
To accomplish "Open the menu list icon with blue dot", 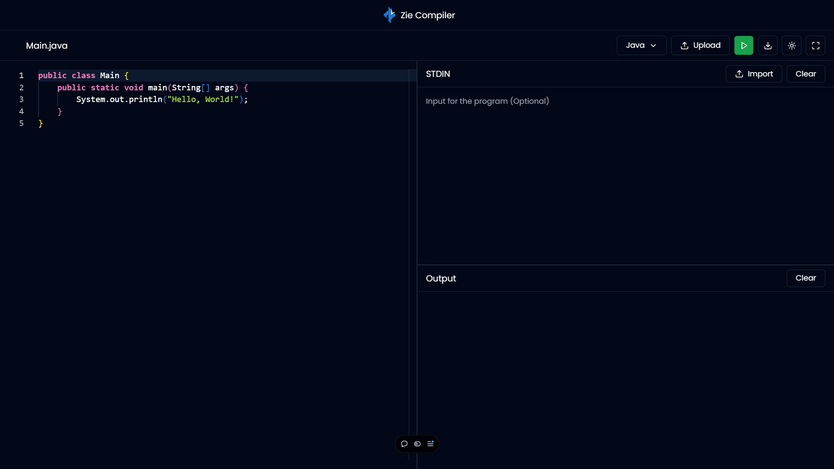I will tap(430, 444).
